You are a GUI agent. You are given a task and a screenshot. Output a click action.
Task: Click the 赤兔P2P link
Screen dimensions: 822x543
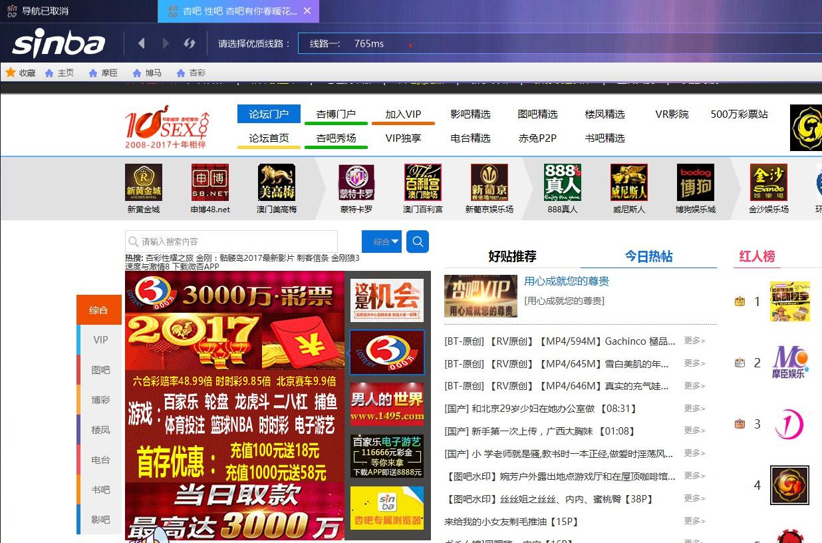537,138
